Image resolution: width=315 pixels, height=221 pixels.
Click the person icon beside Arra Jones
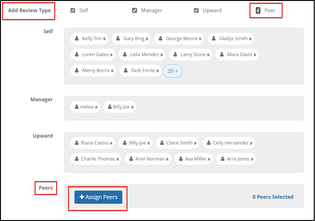223,159
